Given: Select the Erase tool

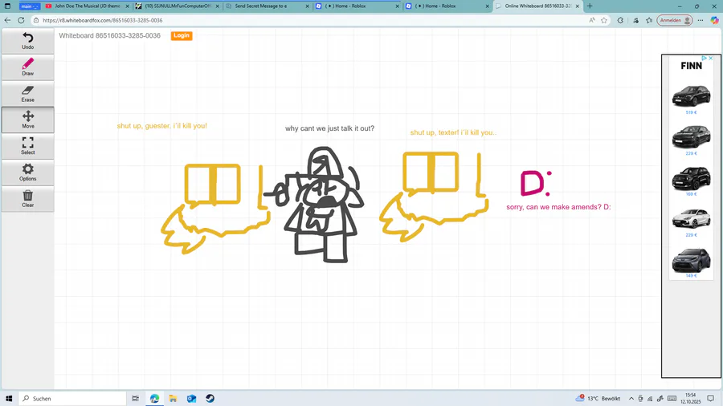Looking at the screenshot, I should 27,93.
